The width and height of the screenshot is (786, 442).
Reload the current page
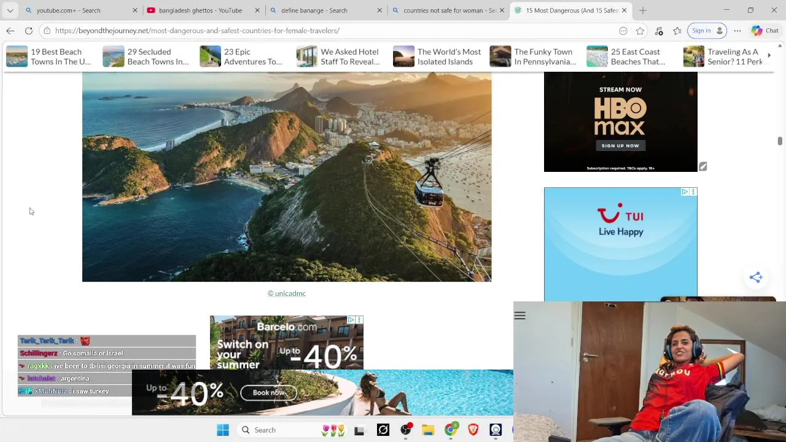[x=29, y=31]
